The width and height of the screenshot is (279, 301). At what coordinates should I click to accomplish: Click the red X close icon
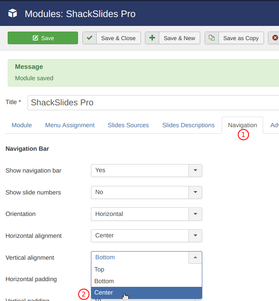(275, 38)
